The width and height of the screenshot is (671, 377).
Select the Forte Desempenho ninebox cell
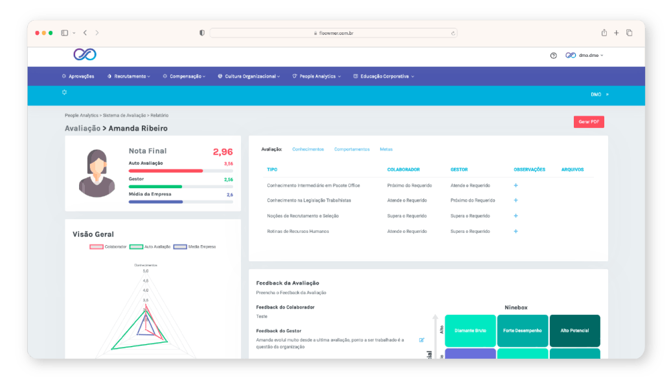[x=523, y=331]
